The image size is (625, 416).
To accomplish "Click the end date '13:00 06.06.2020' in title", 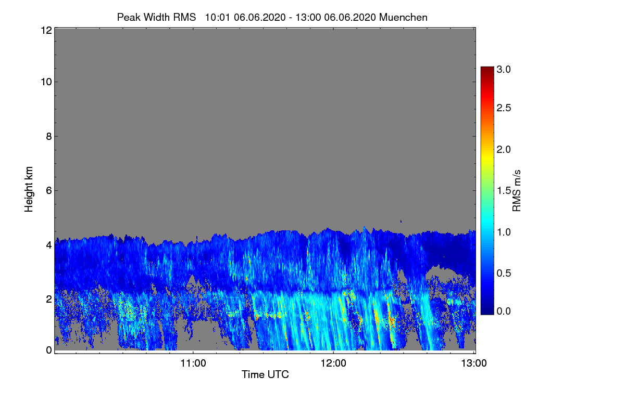I will pos(336,17).
